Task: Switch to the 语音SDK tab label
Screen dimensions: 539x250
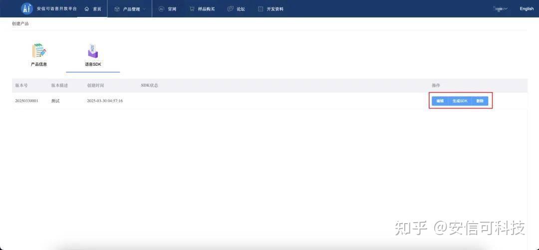Action: 93,64
